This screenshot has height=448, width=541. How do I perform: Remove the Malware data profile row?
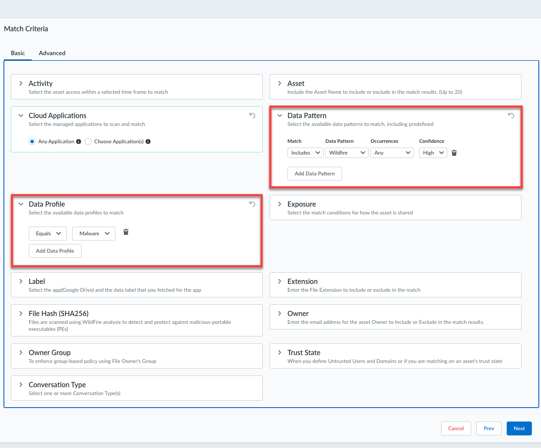coord(126,232)
